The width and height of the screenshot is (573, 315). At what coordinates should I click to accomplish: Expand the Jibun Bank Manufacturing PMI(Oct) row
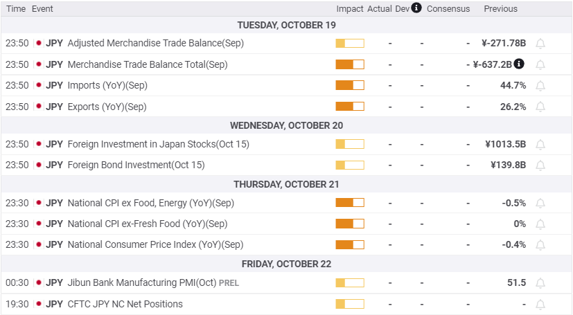287,283
